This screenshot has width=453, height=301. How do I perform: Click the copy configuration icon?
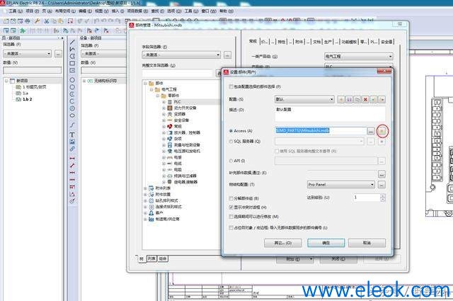[357, 99]
